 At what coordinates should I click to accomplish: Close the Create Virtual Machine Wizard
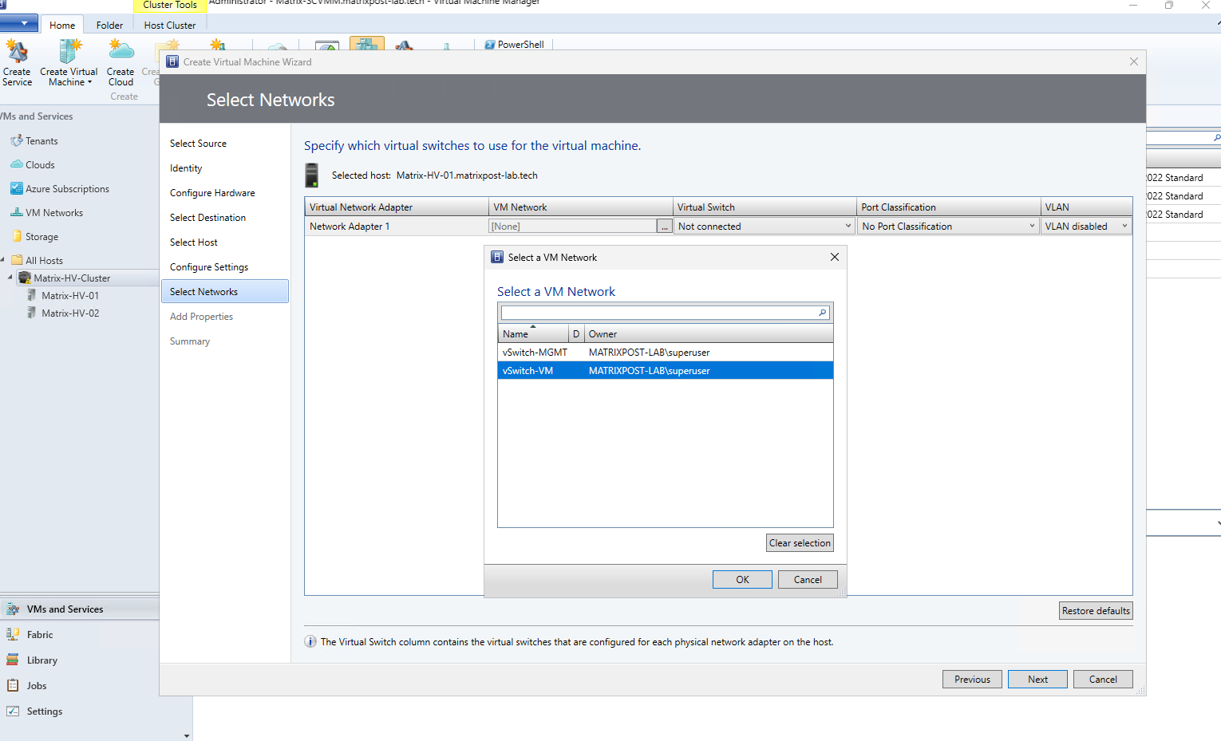(x=1134, y=61)
